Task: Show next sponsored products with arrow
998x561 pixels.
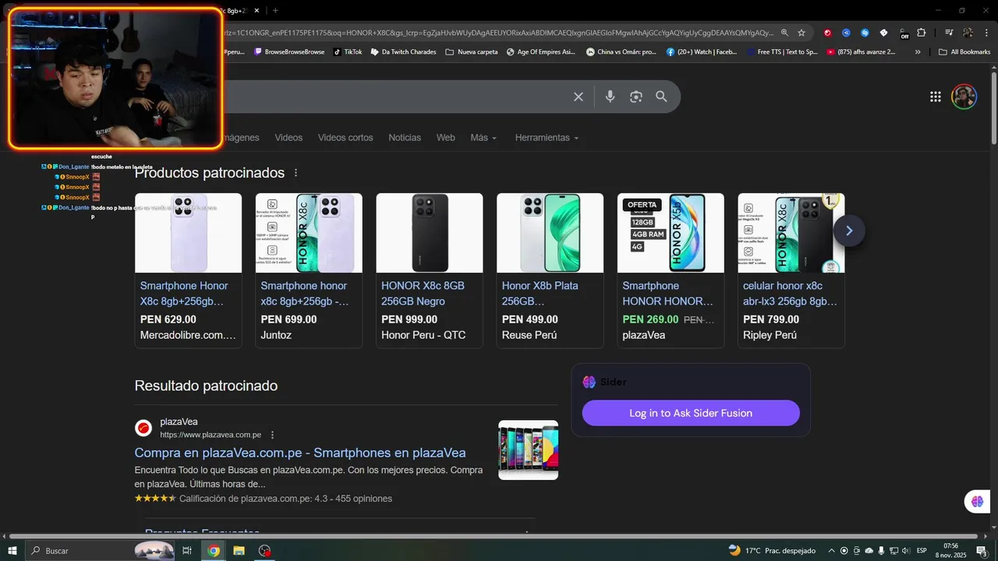Action: point(849,231)
